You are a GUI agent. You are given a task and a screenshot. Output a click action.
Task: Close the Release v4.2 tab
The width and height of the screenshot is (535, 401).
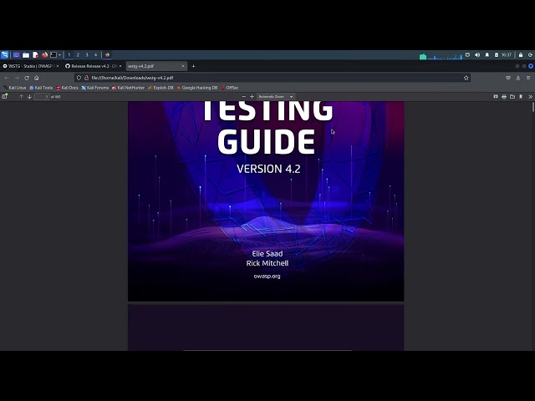point(120,66)
